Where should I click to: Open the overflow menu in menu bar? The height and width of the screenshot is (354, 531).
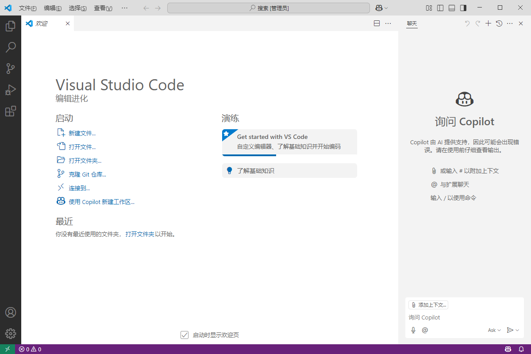point(124,8)
